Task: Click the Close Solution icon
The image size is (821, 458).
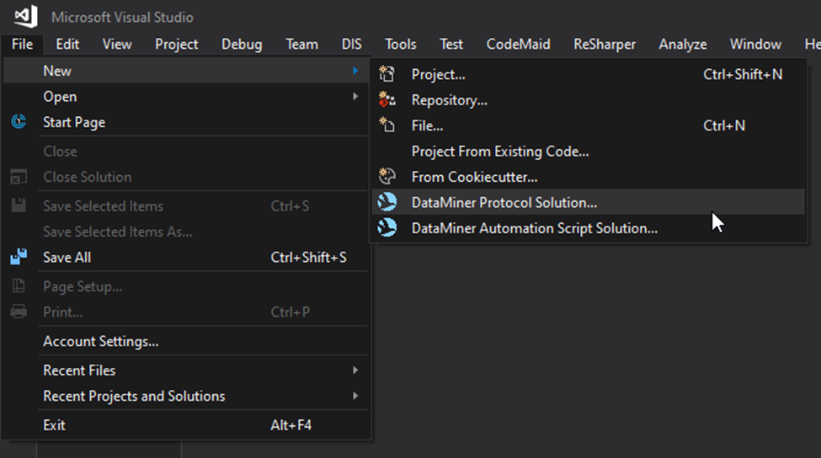Action: pos(19,177)
